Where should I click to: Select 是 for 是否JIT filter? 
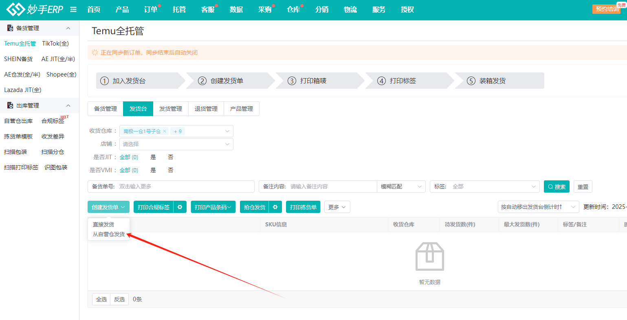153,157
